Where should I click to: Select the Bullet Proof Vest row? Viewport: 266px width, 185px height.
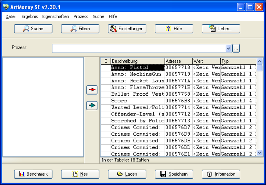(179, 94)
